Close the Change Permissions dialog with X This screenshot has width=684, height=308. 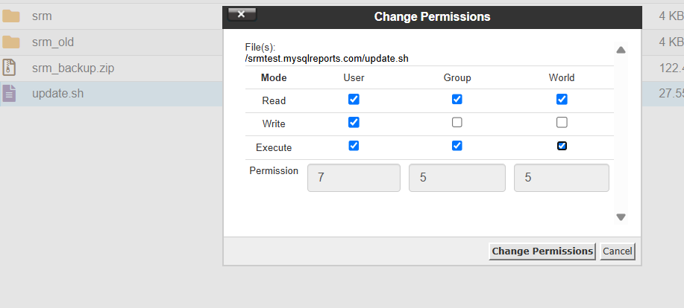pyautogui.click(x=242, y=14)
